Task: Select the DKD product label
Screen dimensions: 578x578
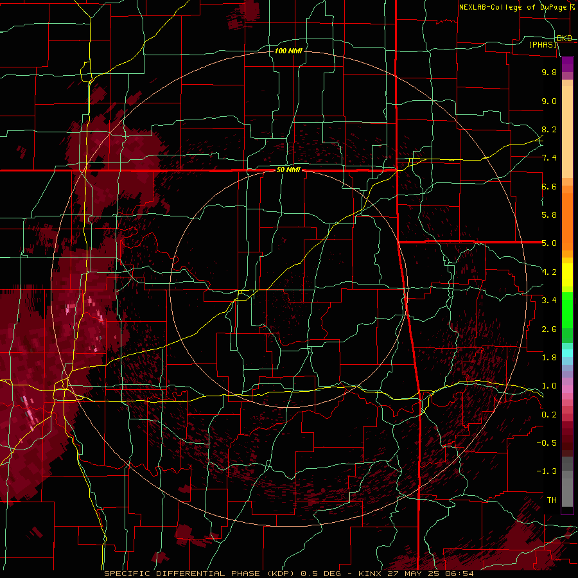Action: [565, 39]
